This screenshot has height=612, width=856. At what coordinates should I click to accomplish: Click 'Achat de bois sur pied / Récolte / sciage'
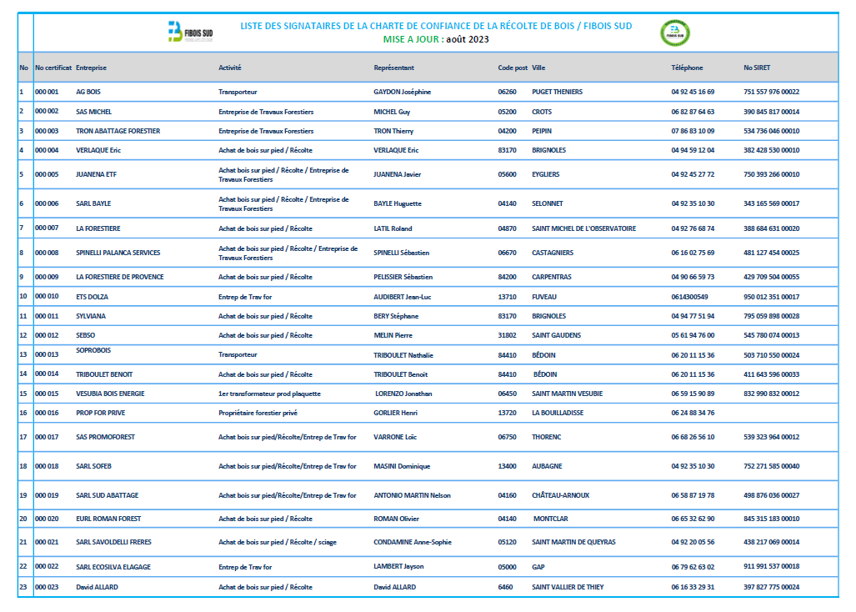(x=278, y=542)
